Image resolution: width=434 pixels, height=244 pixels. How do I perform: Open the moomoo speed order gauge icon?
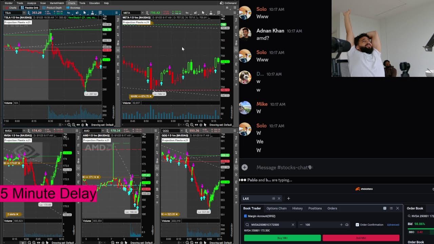tap(347, 225)
